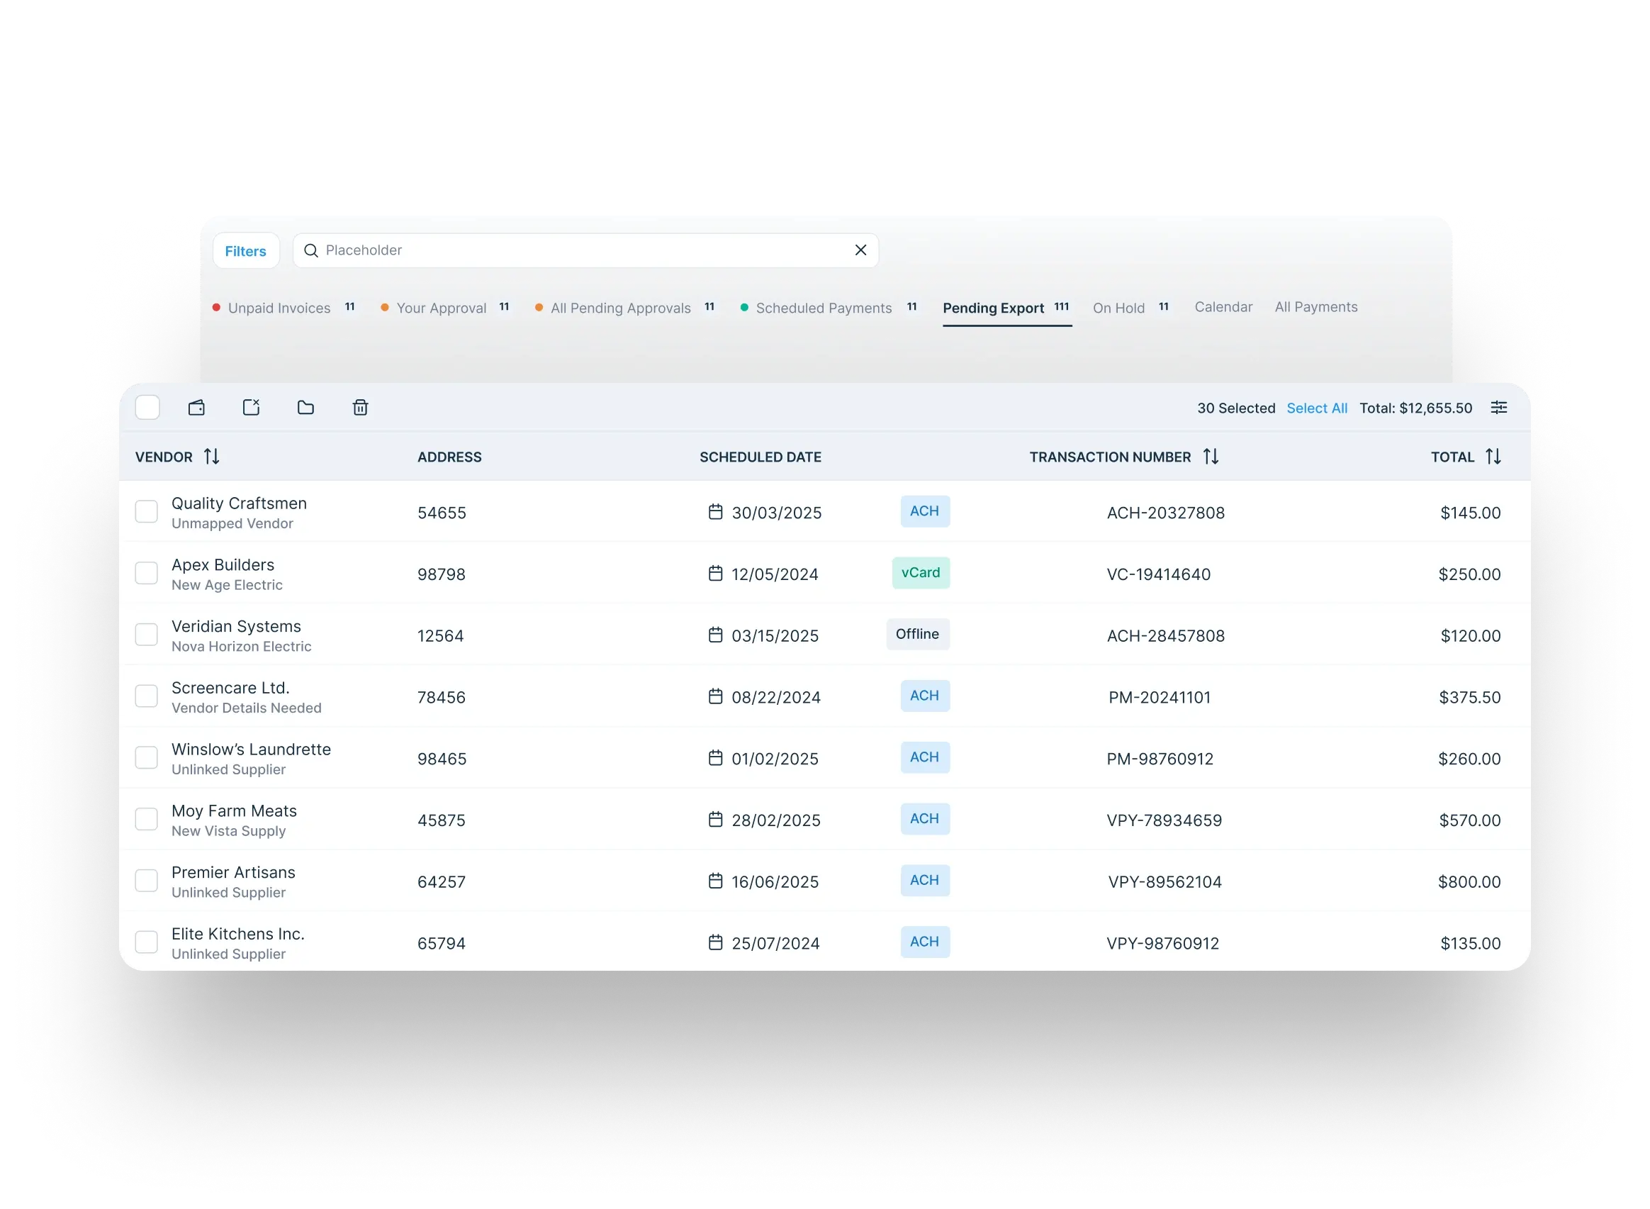Sort by Total column arrows
Image resolution: width=1650 pixels, height=1209 pixels.
(1493, 457)
